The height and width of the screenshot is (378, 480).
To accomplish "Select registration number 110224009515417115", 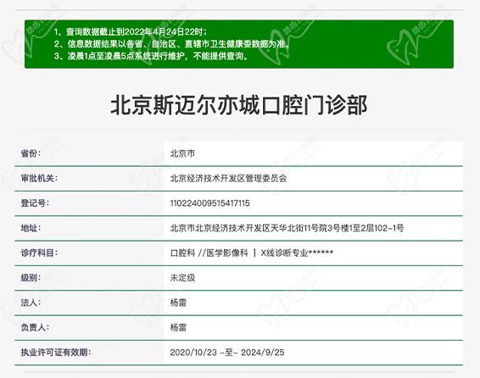I will point(209,203).
